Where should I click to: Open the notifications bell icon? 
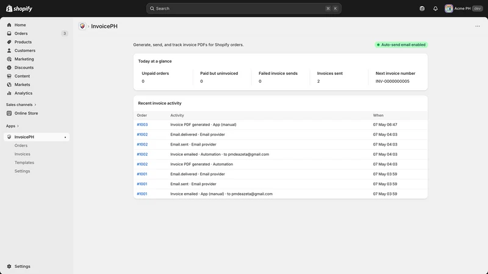pyautogui.click(x=435, y=9)
